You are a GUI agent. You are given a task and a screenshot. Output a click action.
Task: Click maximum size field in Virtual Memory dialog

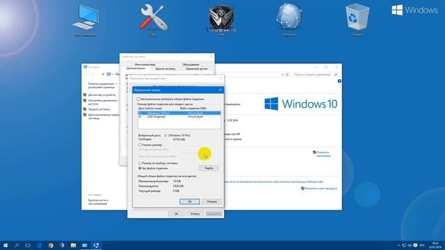click(x=191, y=156)
